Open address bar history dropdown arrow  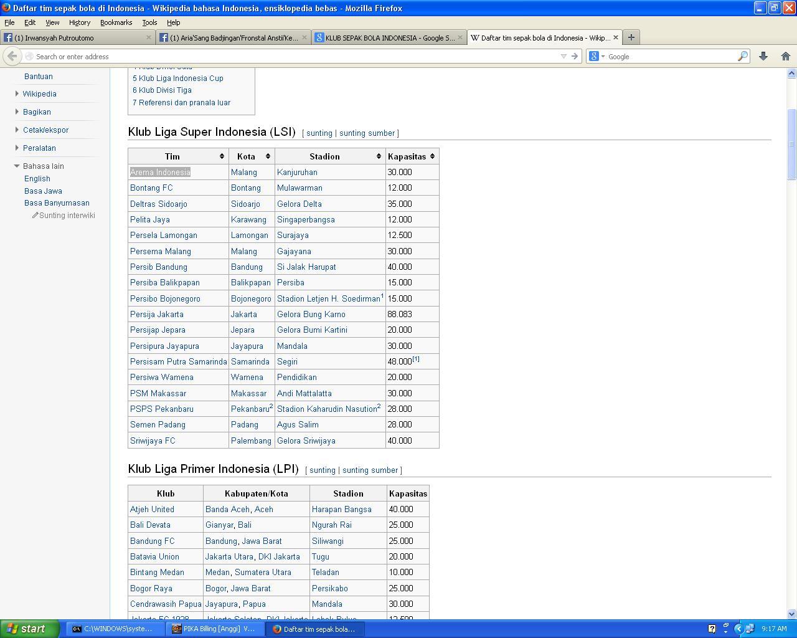point(564,56)
